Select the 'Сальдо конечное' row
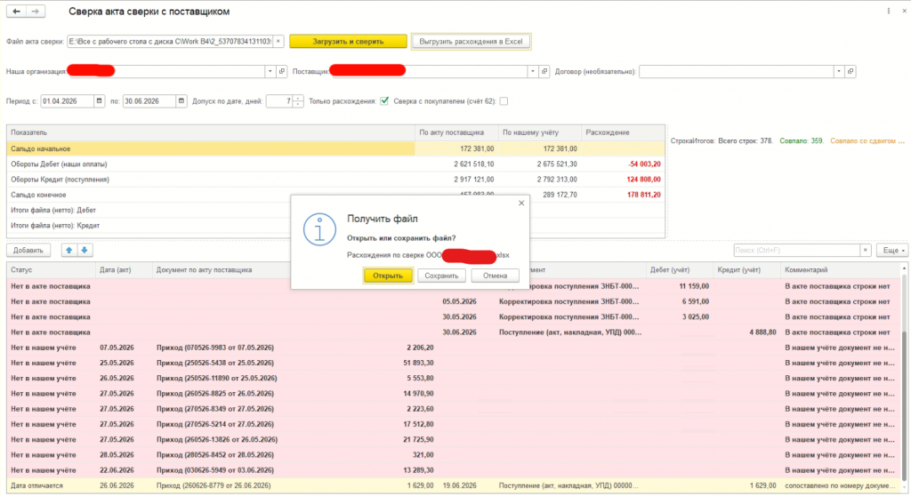The width and height of the screenshot is (911, 496). 335,195
